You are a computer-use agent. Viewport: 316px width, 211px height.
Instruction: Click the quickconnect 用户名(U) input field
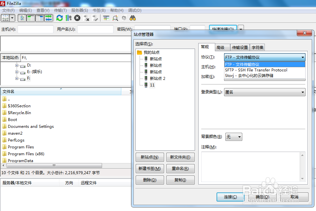[95, 29]
